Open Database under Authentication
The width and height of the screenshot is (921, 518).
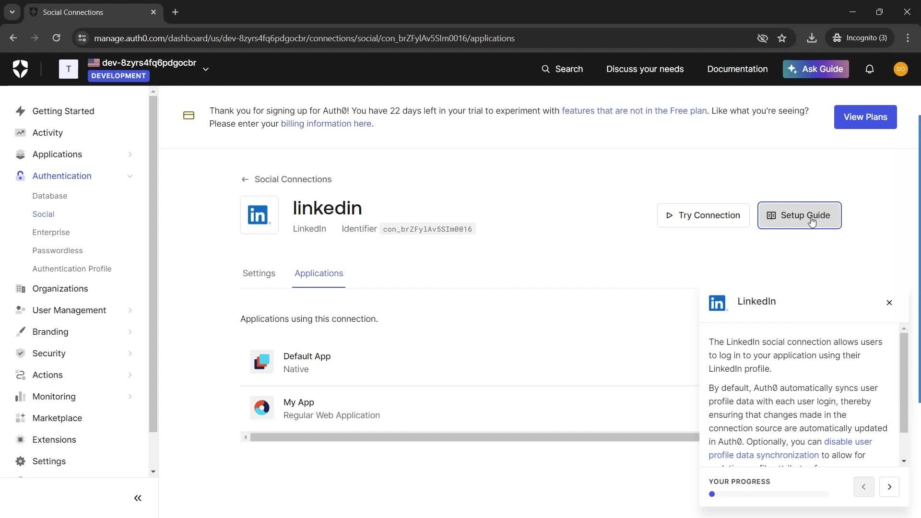[x=50, y=196]
